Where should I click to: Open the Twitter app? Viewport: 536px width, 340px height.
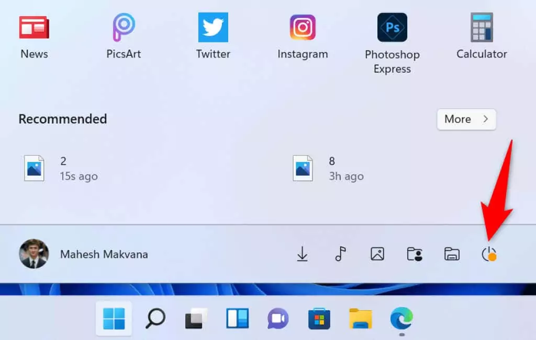pos(214,37)
